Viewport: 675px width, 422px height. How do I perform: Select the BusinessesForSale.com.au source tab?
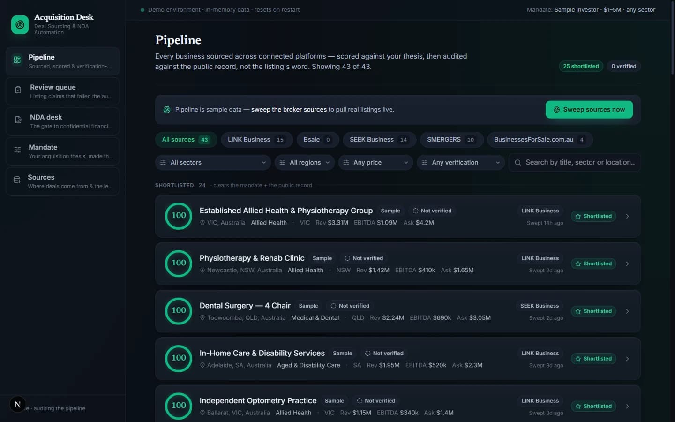coord(540,140)
